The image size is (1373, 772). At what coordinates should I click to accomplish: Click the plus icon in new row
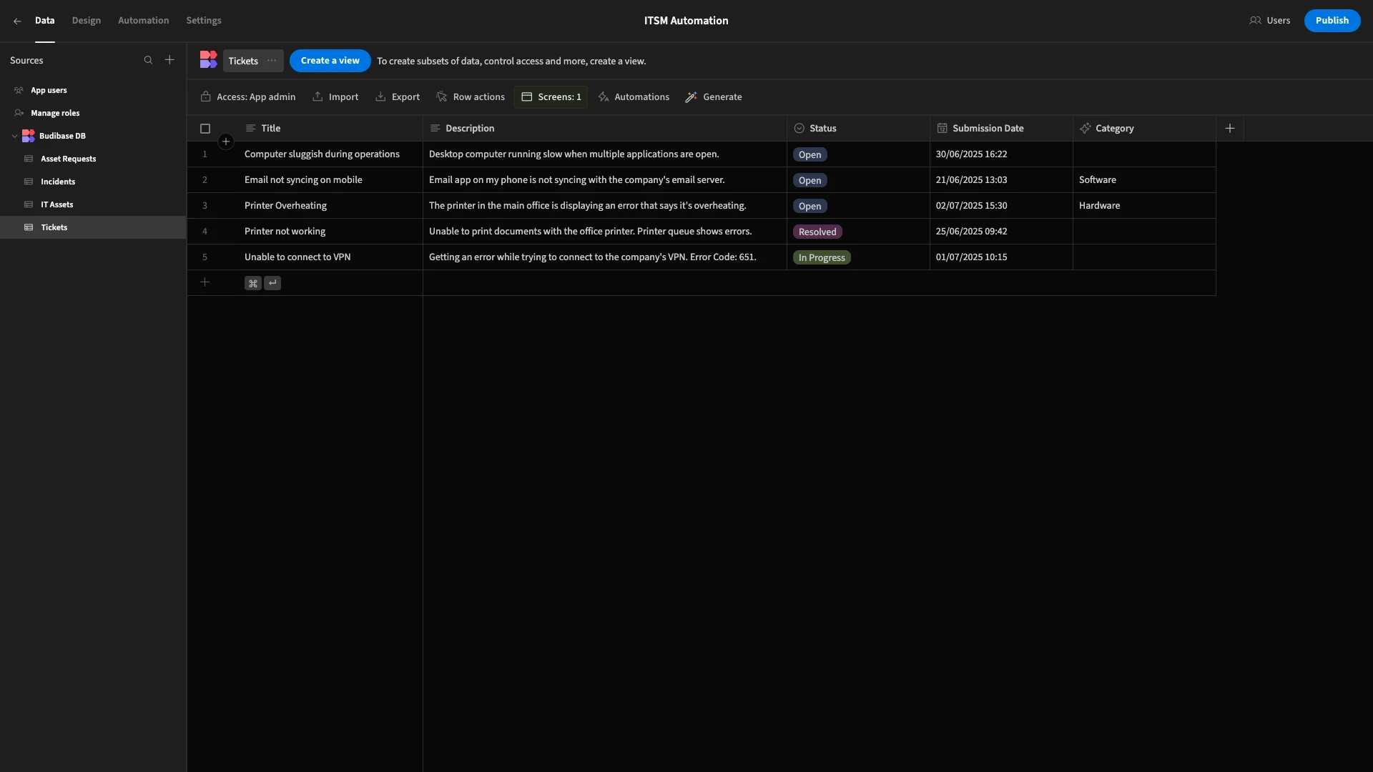205,282
